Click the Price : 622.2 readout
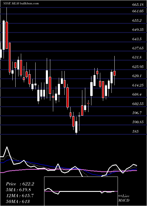Viewport: 147px width, 206px height. click(20, 184)
